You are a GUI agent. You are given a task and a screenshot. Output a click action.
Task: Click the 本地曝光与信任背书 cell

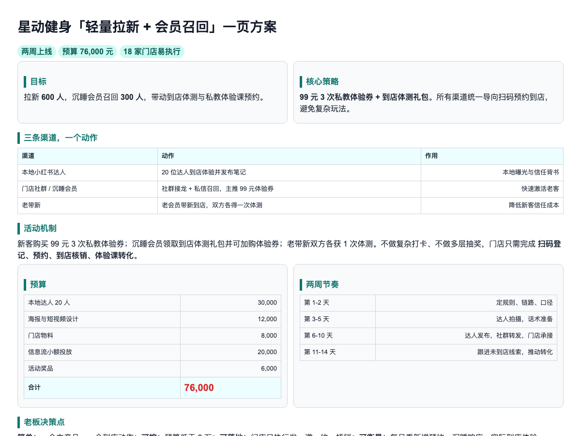[x=492, y=172]
